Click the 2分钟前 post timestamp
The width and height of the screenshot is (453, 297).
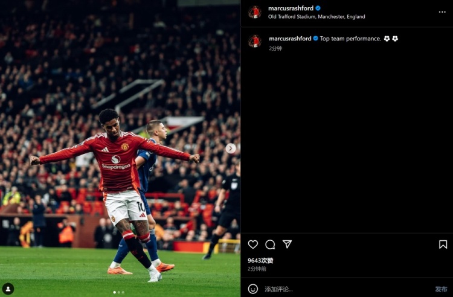pos(257,269)
